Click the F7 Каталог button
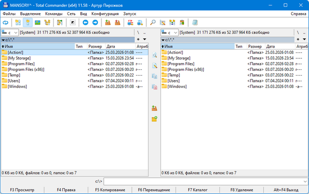This screenshot has height=194, width=309. (197, 190)
